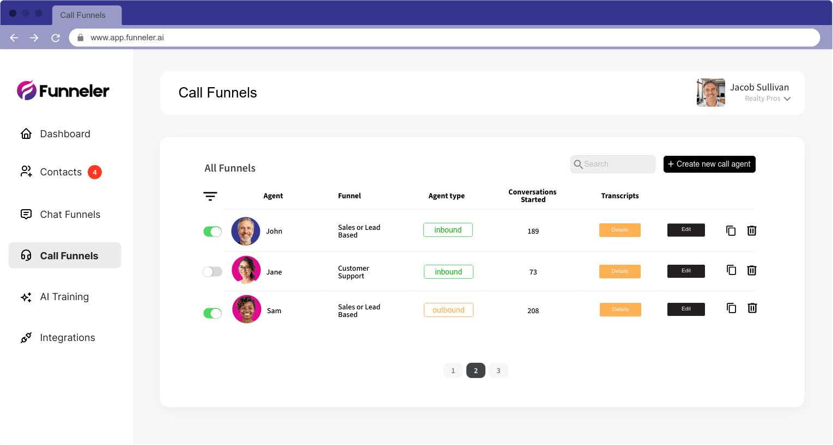The width and height of the screenshot is (833, 445).
Task: Click the browser back arrow
Action: coord(14,38)
